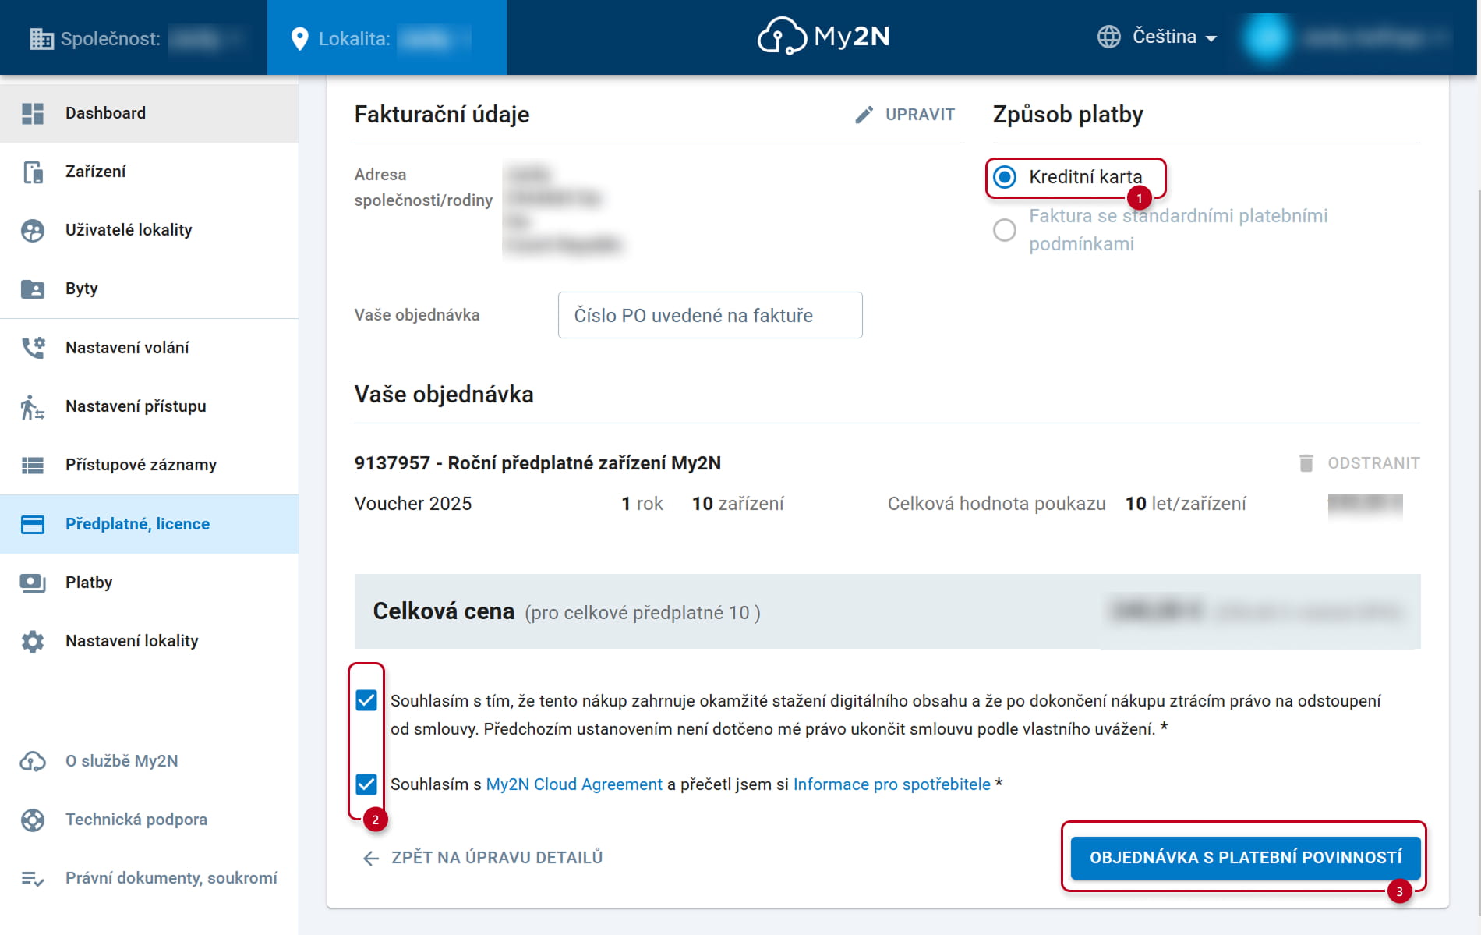Open Technická podpora page
The height and width of the screenshot is (935, 1481).
(x=149, y=820)
